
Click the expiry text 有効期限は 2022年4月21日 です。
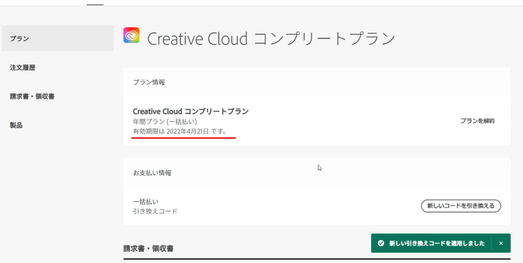pos(180,131)
